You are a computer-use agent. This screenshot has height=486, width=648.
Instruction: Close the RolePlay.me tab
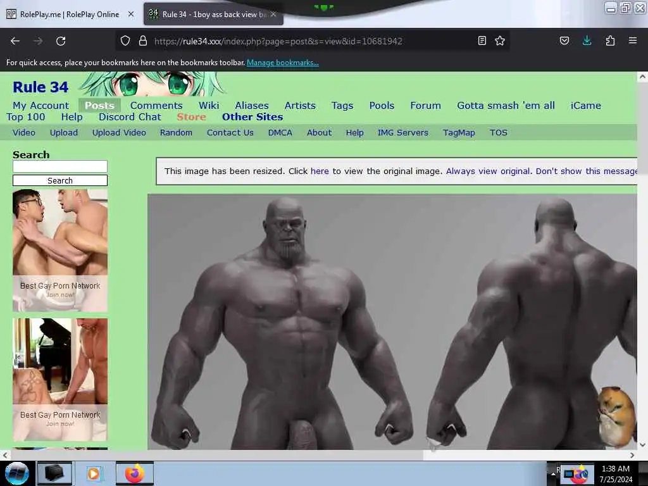[131, 14]
